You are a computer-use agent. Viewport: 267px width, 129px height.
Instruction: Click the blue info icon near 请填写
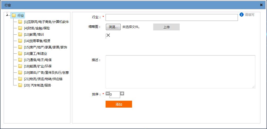(241, 15)
